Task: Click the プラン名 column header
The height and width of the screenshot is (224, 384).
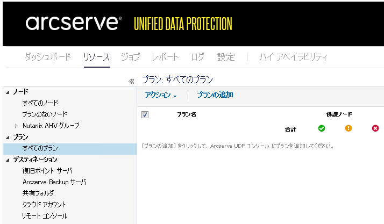Action: tap(187, 114)
